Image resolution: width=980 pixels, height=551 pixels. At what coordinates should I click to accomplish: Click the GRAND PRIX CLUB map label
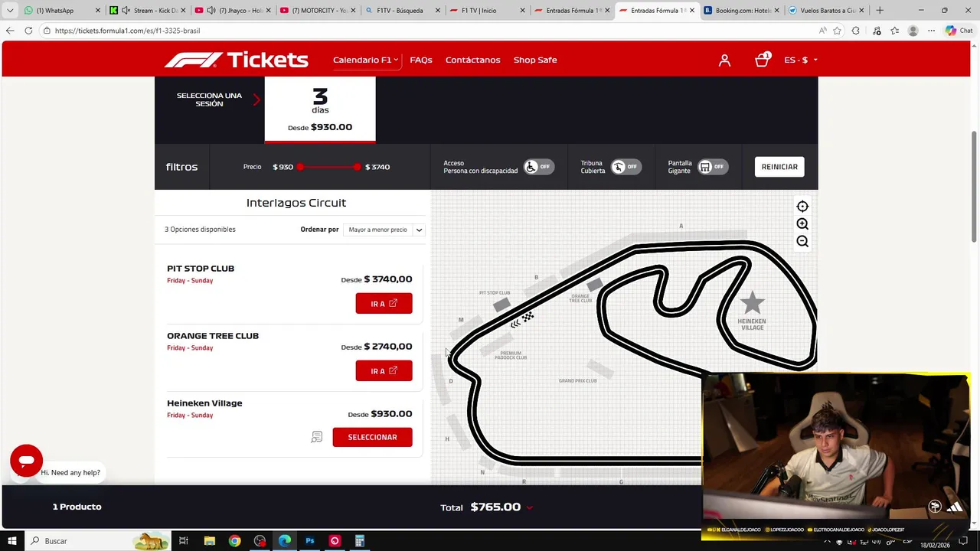point(578,380)
